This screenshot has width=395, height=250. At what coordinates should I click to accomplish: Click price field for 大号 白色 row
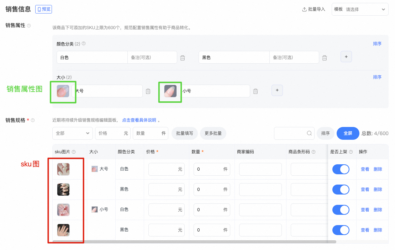tap(167, 169)
